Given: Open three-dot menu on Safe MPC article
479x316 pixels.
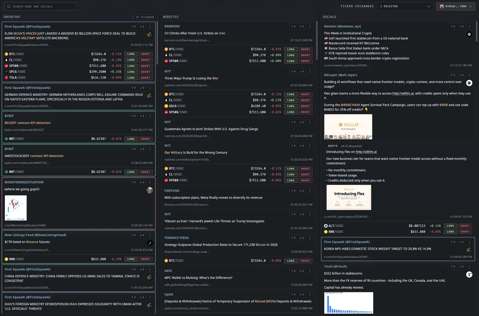Looking at the screenshot, I should click(x=309, y=271).
